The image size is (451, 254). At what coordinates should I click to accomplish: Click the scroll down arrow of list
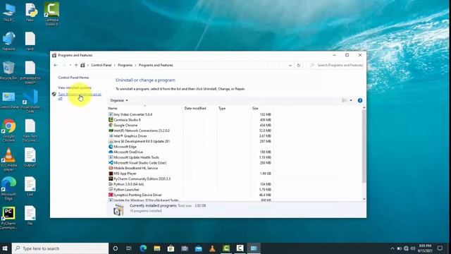click(x=364, y=199)
